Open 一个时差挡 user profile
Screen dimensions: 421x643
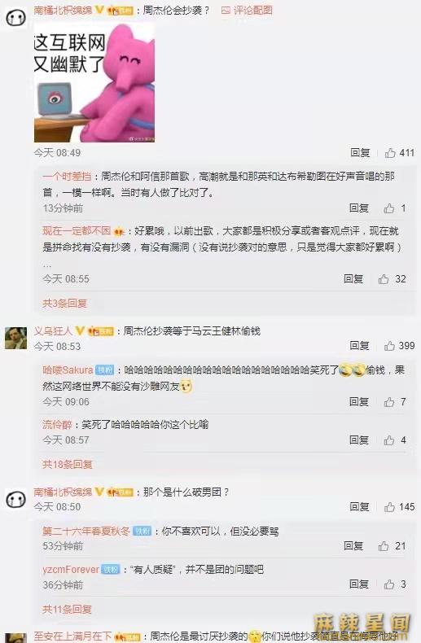[x=67, y=177]
